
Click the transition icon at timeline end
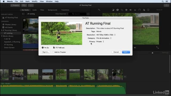pyautogui.click(x=125, y=77)
